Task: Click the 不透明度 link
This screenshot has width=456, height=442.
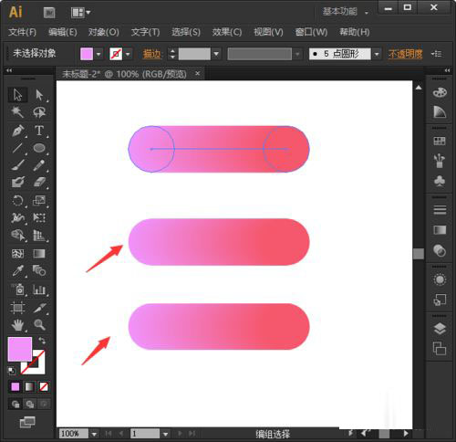Action: point(405,54)
